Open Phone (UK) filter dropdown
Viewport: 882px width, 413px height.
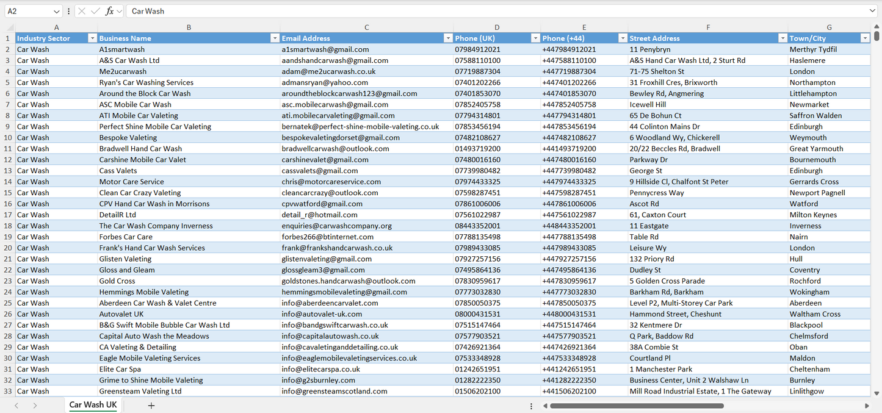(535, 38)
